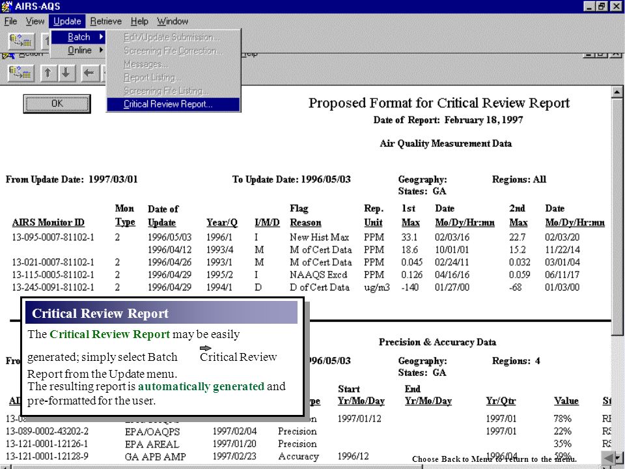Click the NAAQS Excd flag reason
The image size is (625, 469).
click(x=318, y=275)
